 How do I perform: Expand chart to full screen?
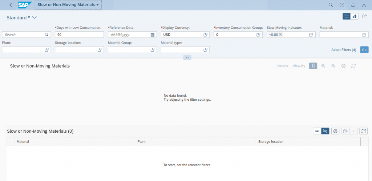click(x=353, y=66)
